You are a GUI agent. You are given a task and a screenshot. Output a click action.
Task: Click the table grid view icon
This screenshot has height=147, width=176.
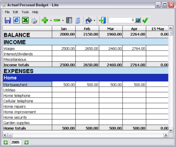(69, 20)
